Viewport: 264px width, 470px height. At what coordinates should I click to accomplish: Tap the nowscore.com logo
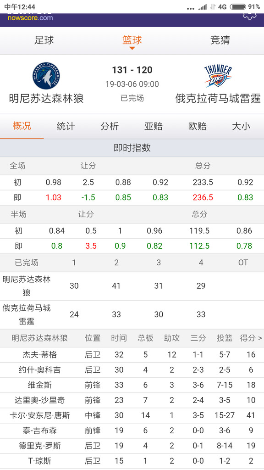30,17
